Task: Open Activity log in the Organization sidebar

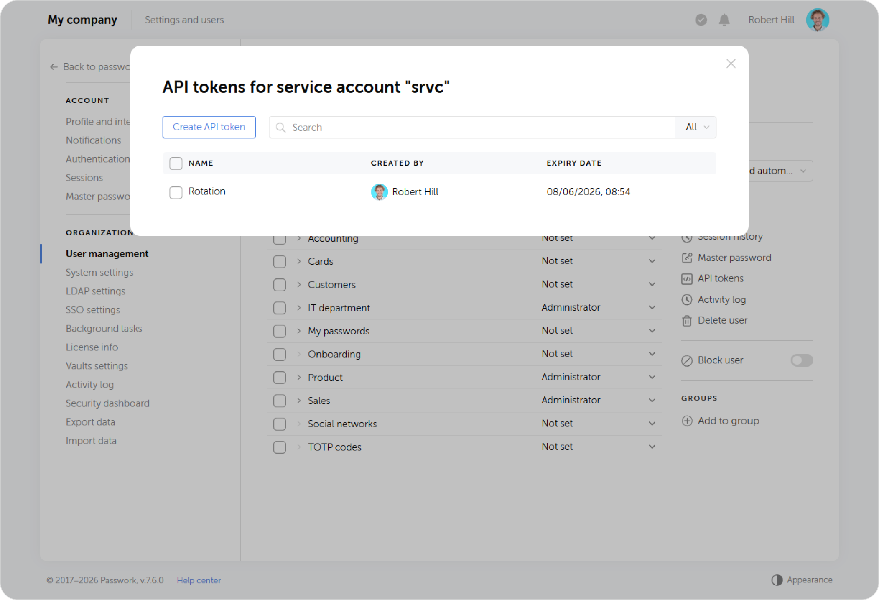Action: tap(90, 385)
